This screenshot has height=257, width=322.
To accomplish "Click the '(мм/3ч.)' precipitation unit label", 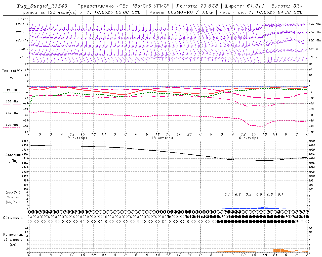I will (x=13, y=192).
